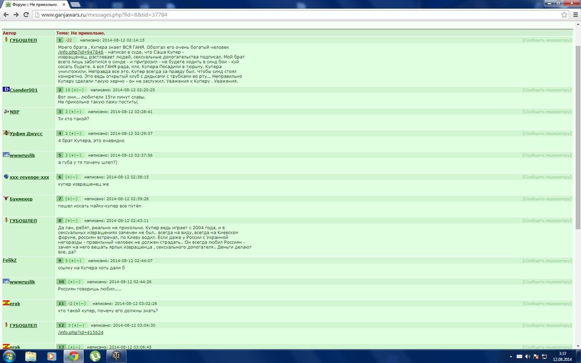Go back using the browser back arrow
This screenshot has width=581, height=363.
[x=6, y=15]
